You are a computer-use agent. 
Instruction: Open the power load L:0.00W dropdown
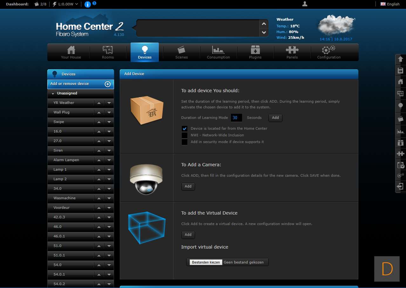pos(65,4)
